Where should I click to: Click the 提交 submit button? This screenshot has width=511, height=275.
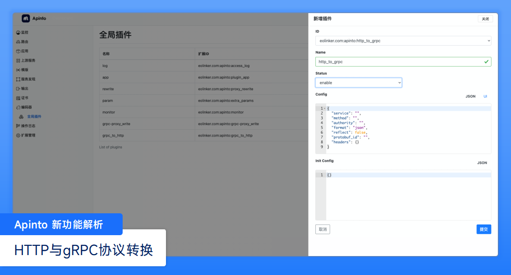(484, 229)
